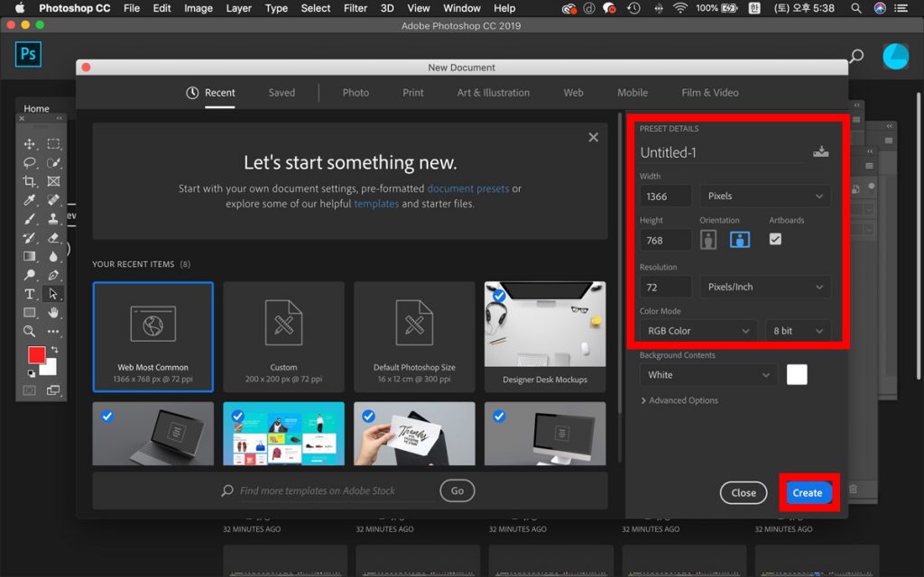This screenshot has width=924, height=577.
Task: Select the Dodge tool
Action: click(29, 275)
